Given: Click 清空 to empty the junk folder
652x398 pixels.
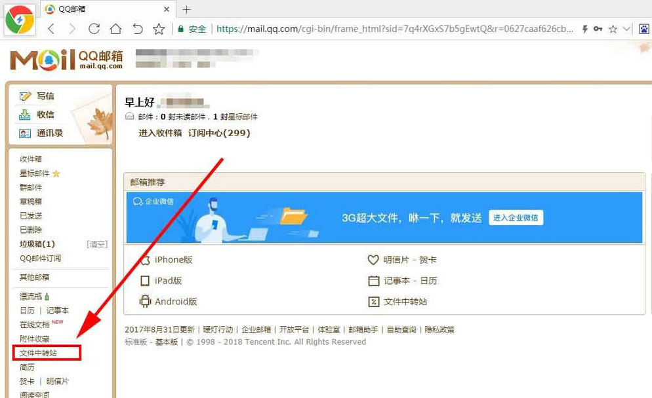Looking at the screenshot, I should tap(97, 244).
